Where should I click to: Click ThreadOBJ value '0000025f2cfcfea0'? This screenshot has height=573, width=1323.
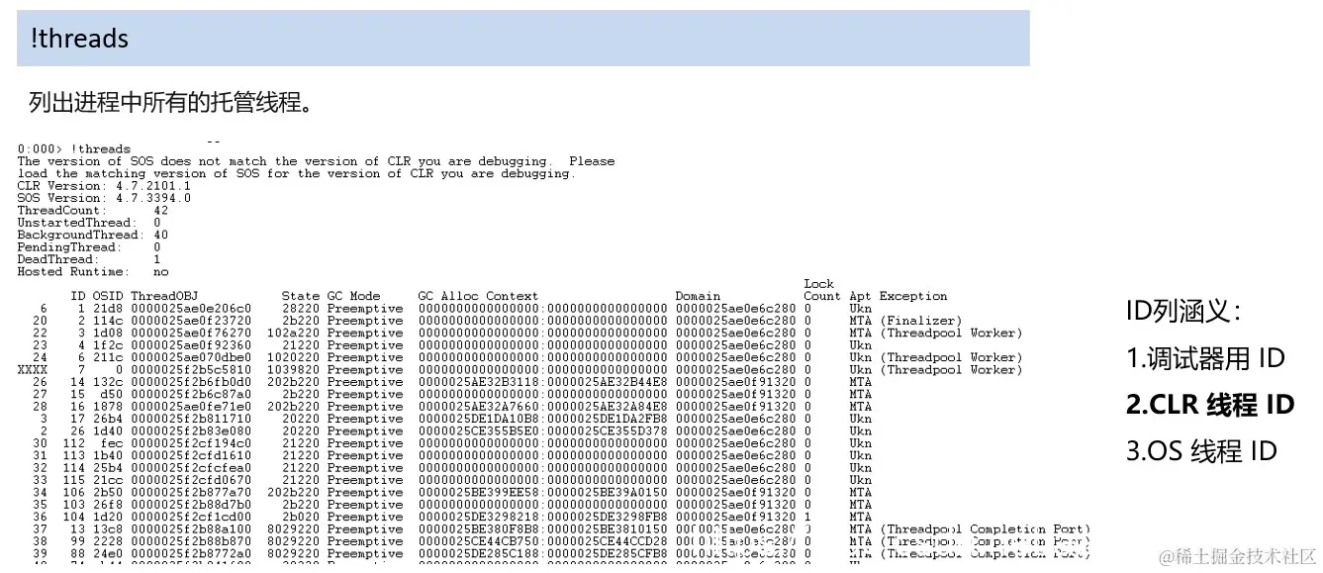click(x=191, y=468)
